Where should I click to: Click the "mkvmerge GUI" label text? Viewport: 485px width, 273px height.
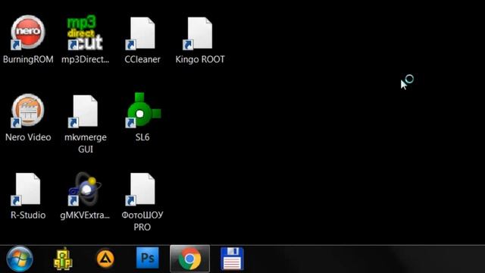(86, 143)
